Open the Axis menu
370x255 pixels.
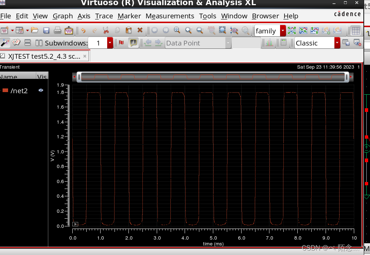84,16
